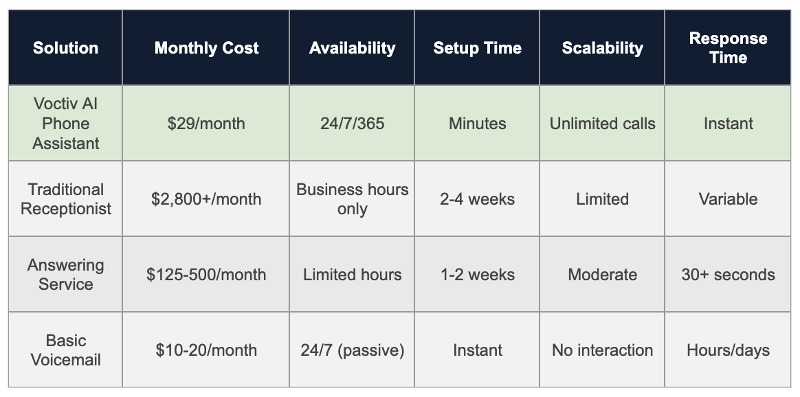Select the Response Time header cell
800x397 pixels.
[x=728, y=48]
